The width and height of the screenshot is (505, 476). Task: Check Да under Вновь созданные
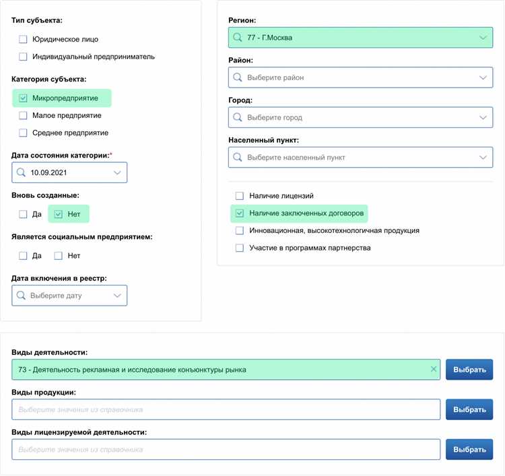click(23, 214)
